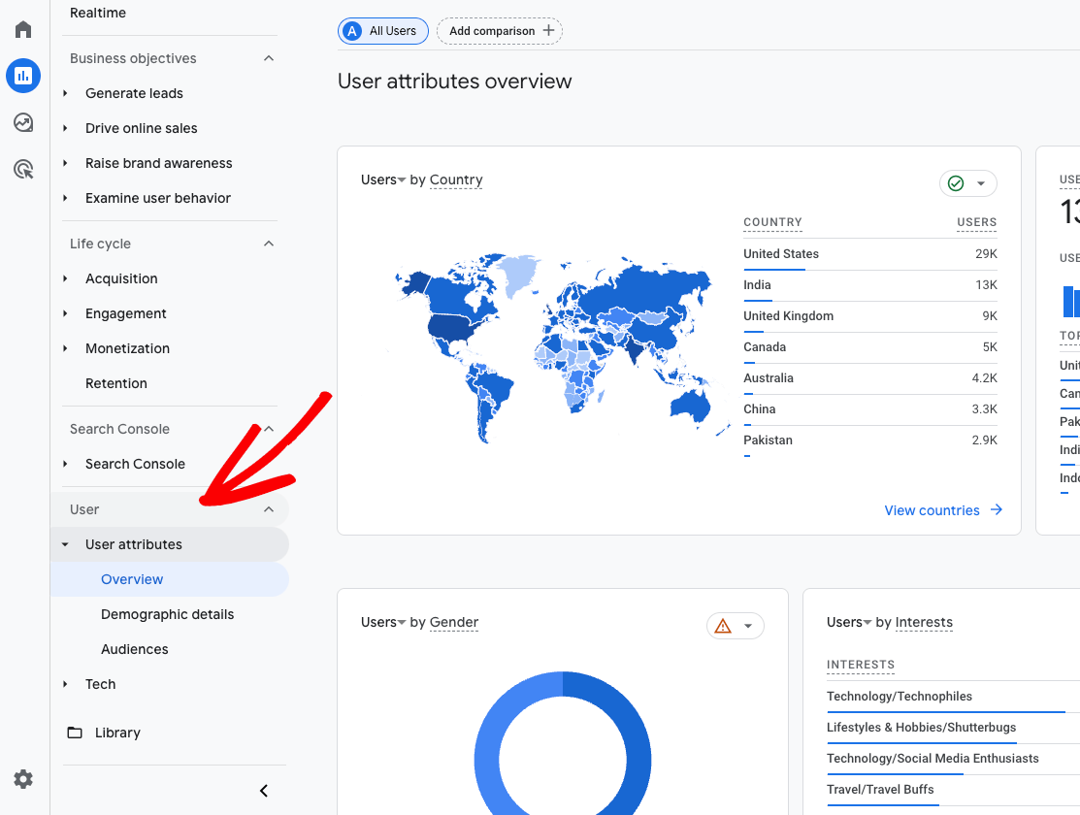The height and width of the screenshot is (815, 1080).
Task: Open the Advertising icon
Action: [x=22, y=169]
